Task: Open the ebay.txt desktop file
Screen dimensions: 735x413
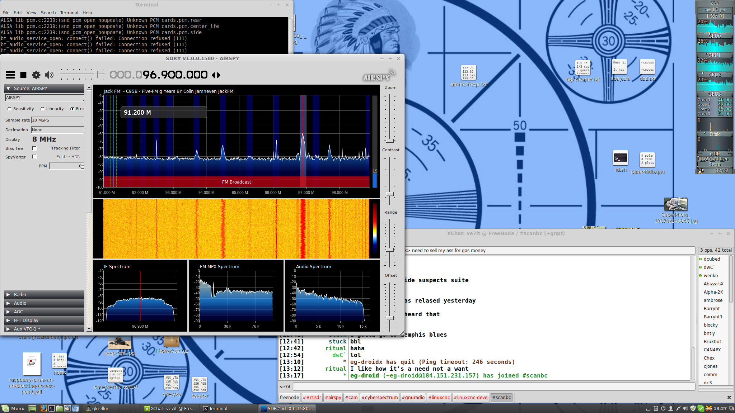Action: [x=620, y=70]
